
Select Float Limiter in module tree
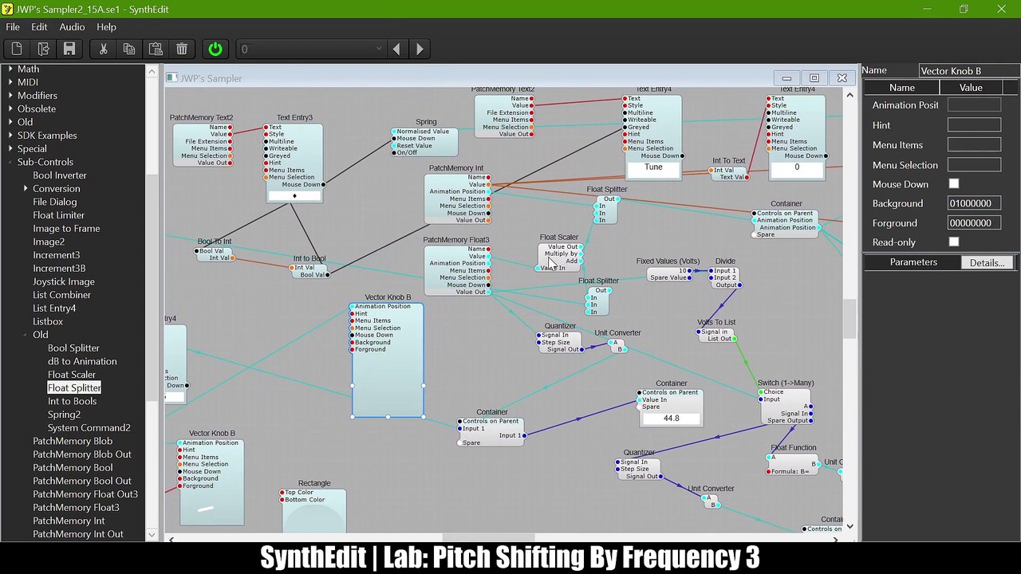click(x=58, y=215)
